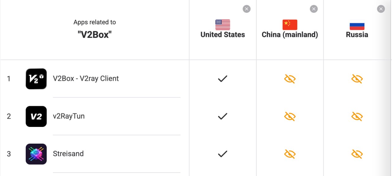Click the v2RayTun app icon

coord(36,116)
